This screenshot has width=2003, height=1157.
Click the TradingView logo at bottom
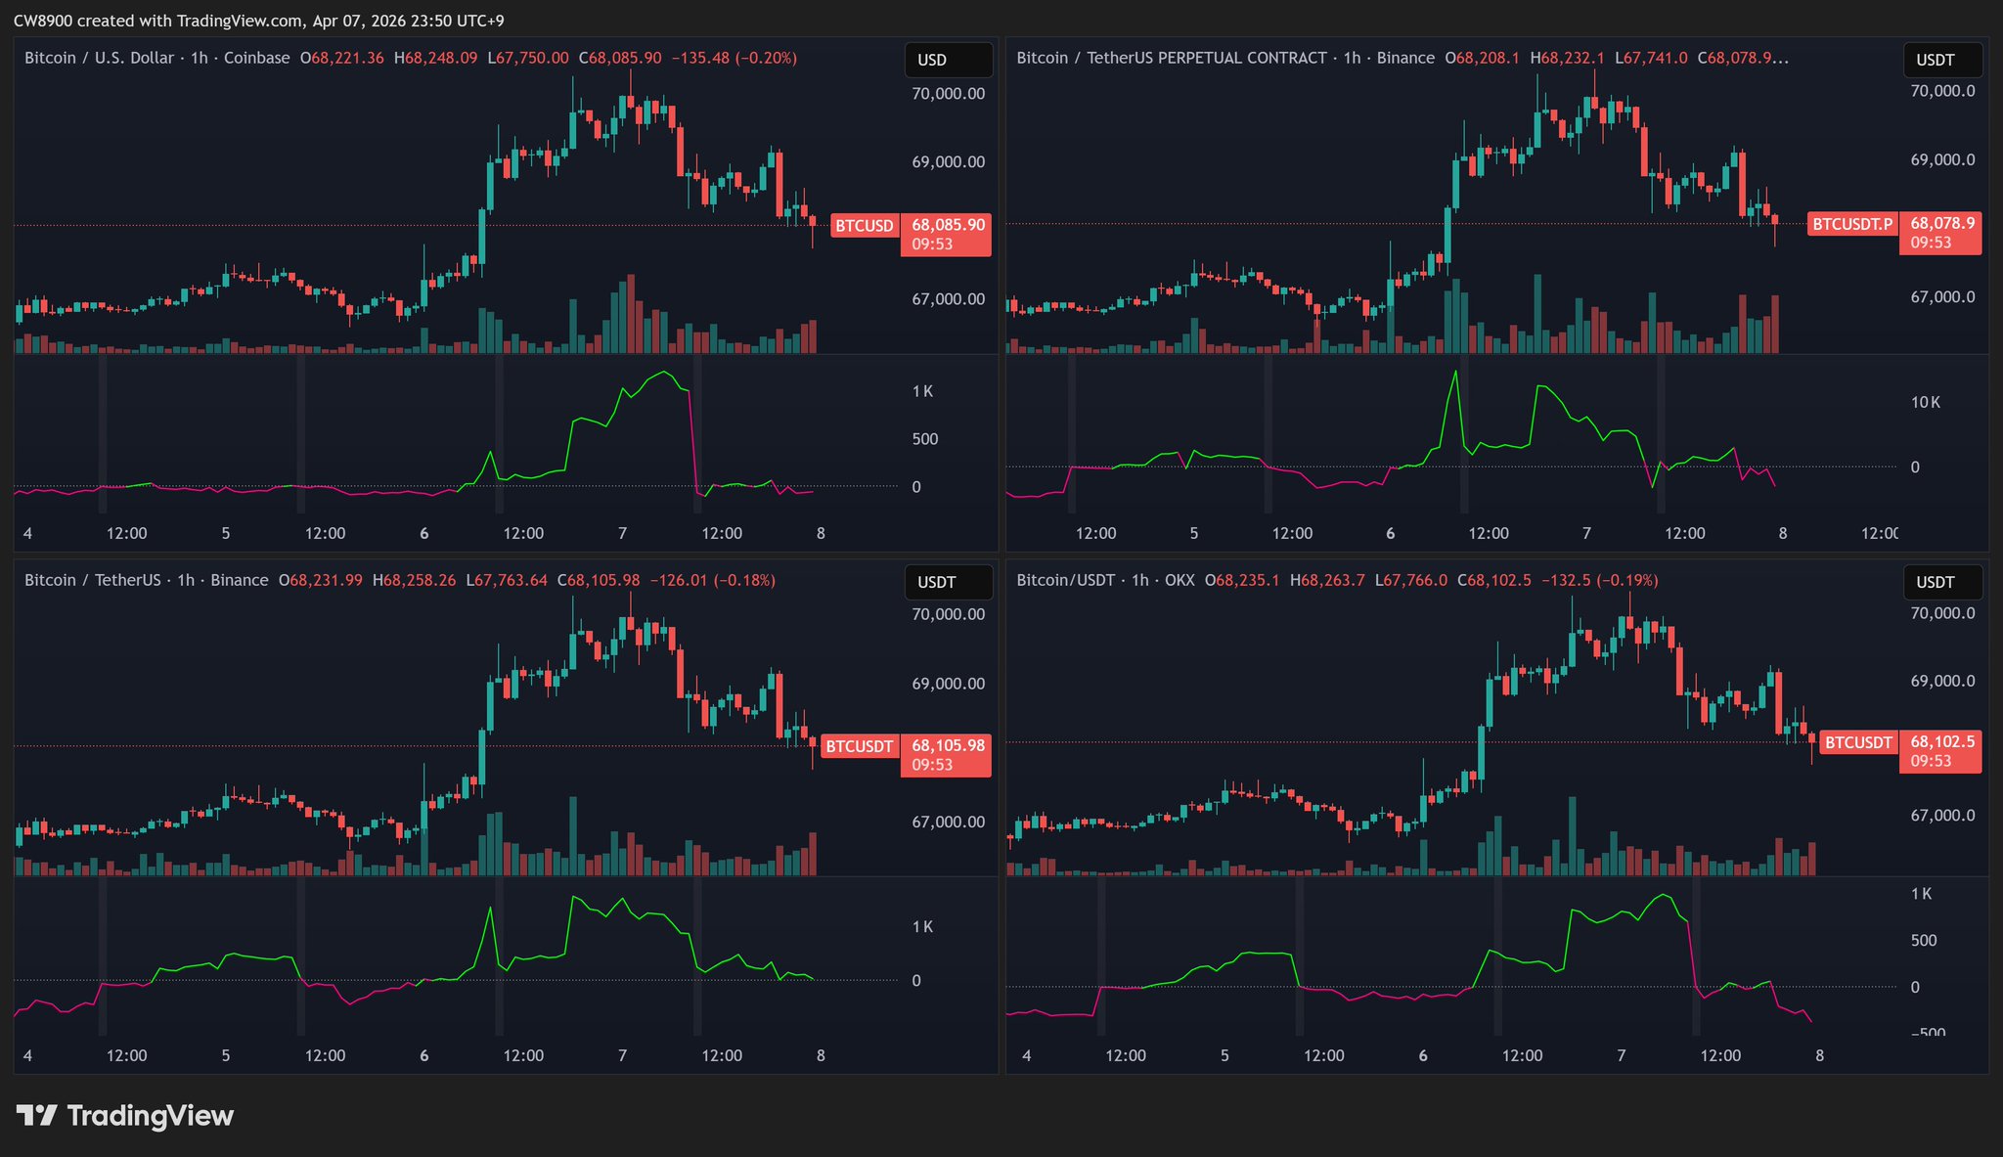[125, 1116]
